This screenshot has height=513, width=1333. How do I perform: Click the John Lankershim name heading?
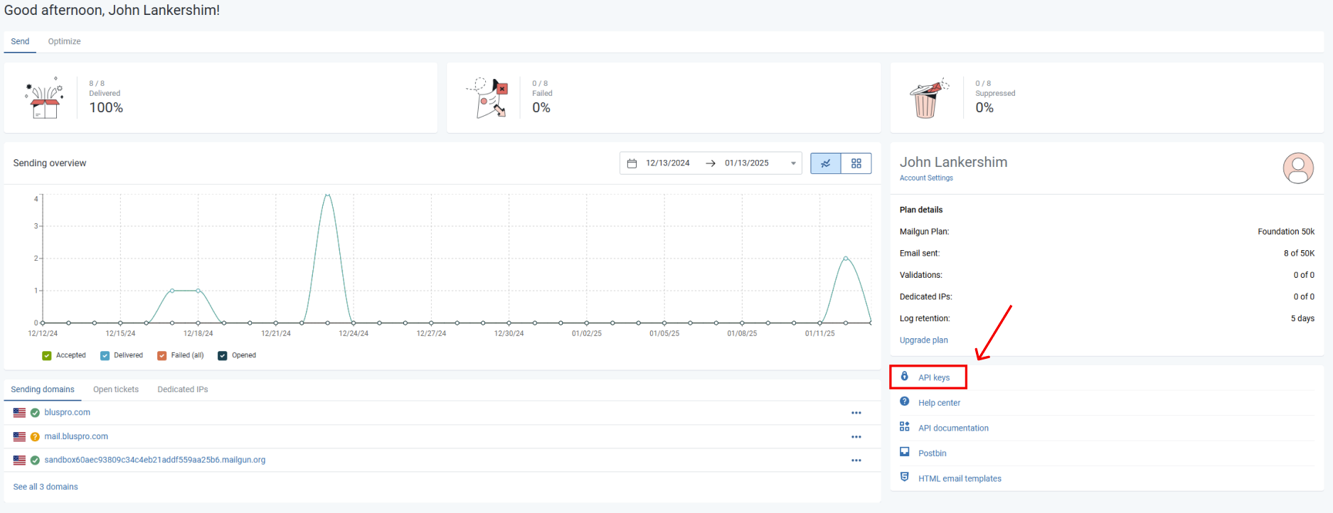tap(953, 162)
